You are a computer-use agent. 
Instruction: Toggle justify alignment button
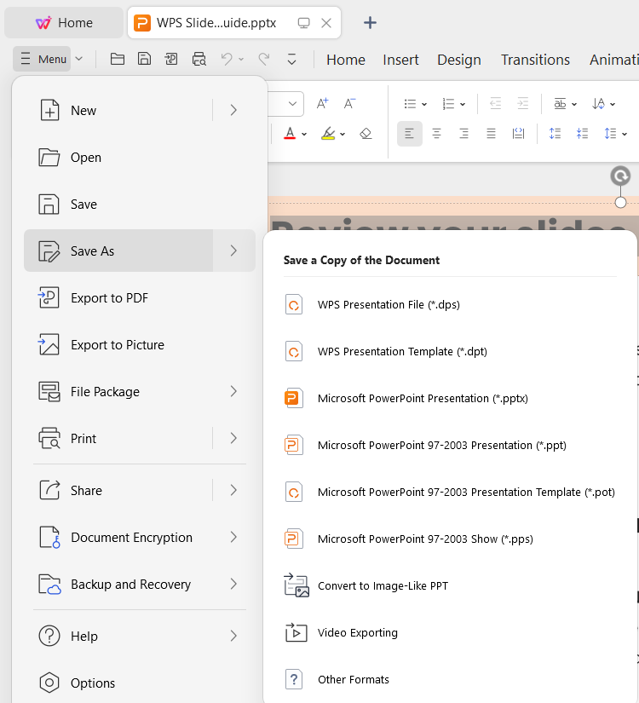491,134
